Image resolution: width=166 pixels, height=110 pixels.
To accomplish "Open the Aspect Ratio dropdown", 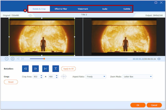I will 96,77.
